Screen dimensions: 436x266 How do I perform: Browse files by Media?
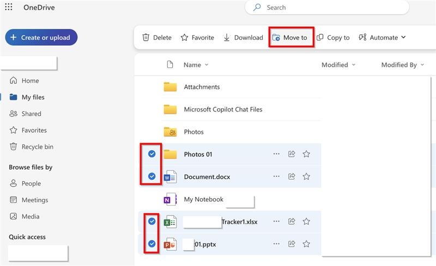point(25,216)
